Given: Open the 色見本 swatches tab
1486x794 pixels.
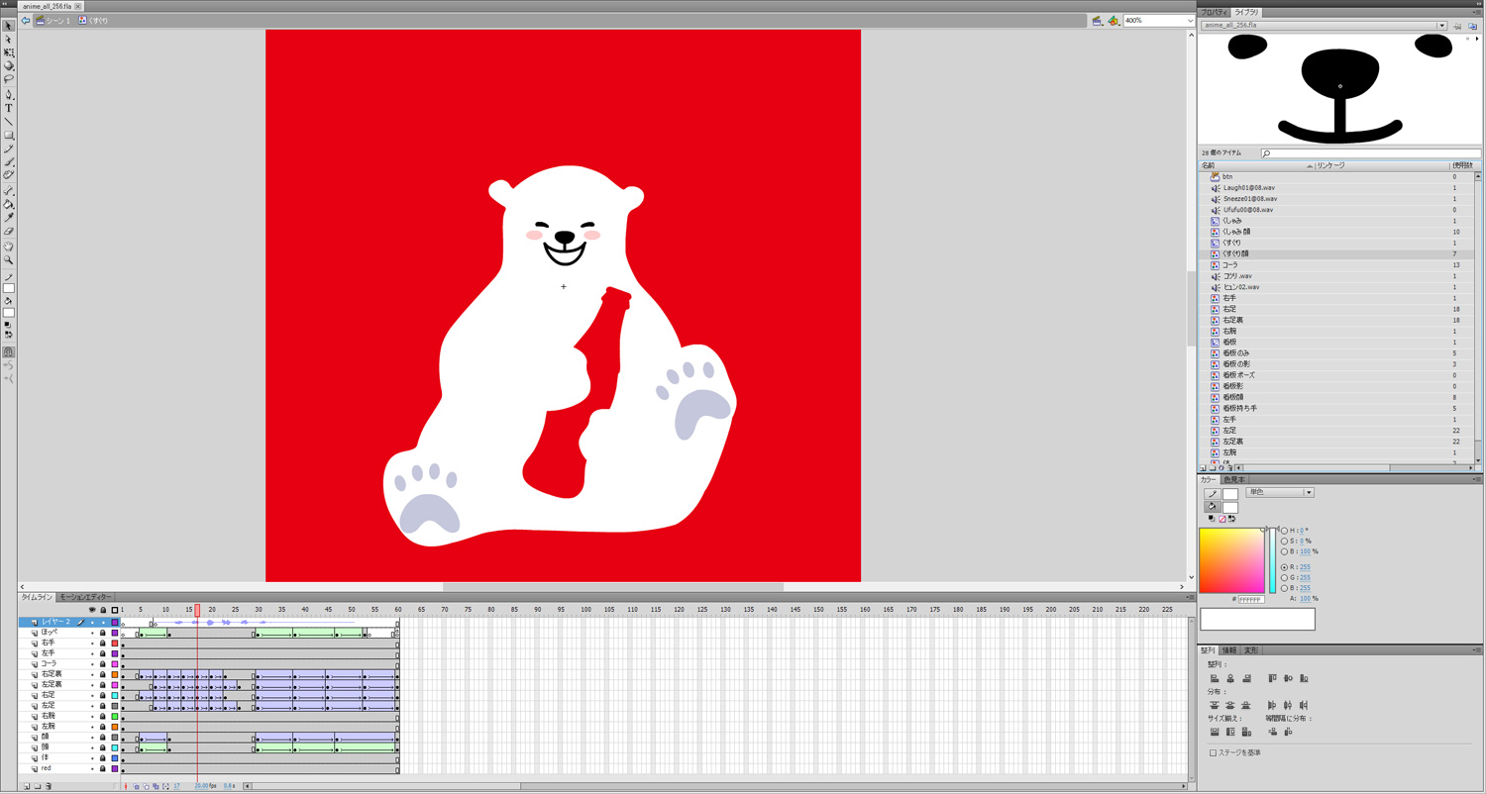Looking at the screenshot, I should pyautogui.click(x=1234, y=480).
